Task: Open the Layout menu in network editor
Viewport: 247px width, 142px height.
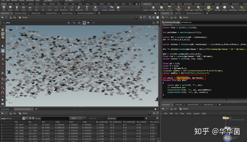Action: point(196,113)
